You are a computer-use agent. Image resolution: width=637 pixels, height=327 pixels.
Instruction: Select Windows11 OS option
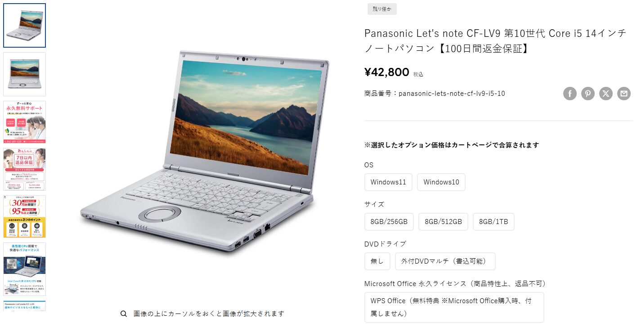coord(388,182)
